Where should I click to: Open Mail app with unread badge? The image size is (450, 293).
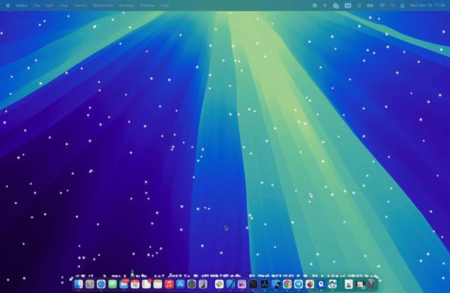point(124,284)
